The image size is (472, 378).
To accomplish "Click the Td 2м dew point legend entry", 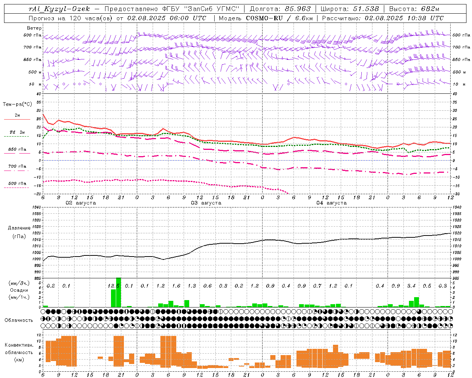I will (x=17, y=132).
